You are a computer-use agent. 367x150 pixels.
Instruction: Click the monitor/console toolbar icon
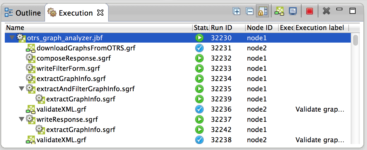click(x=293, y=12)
